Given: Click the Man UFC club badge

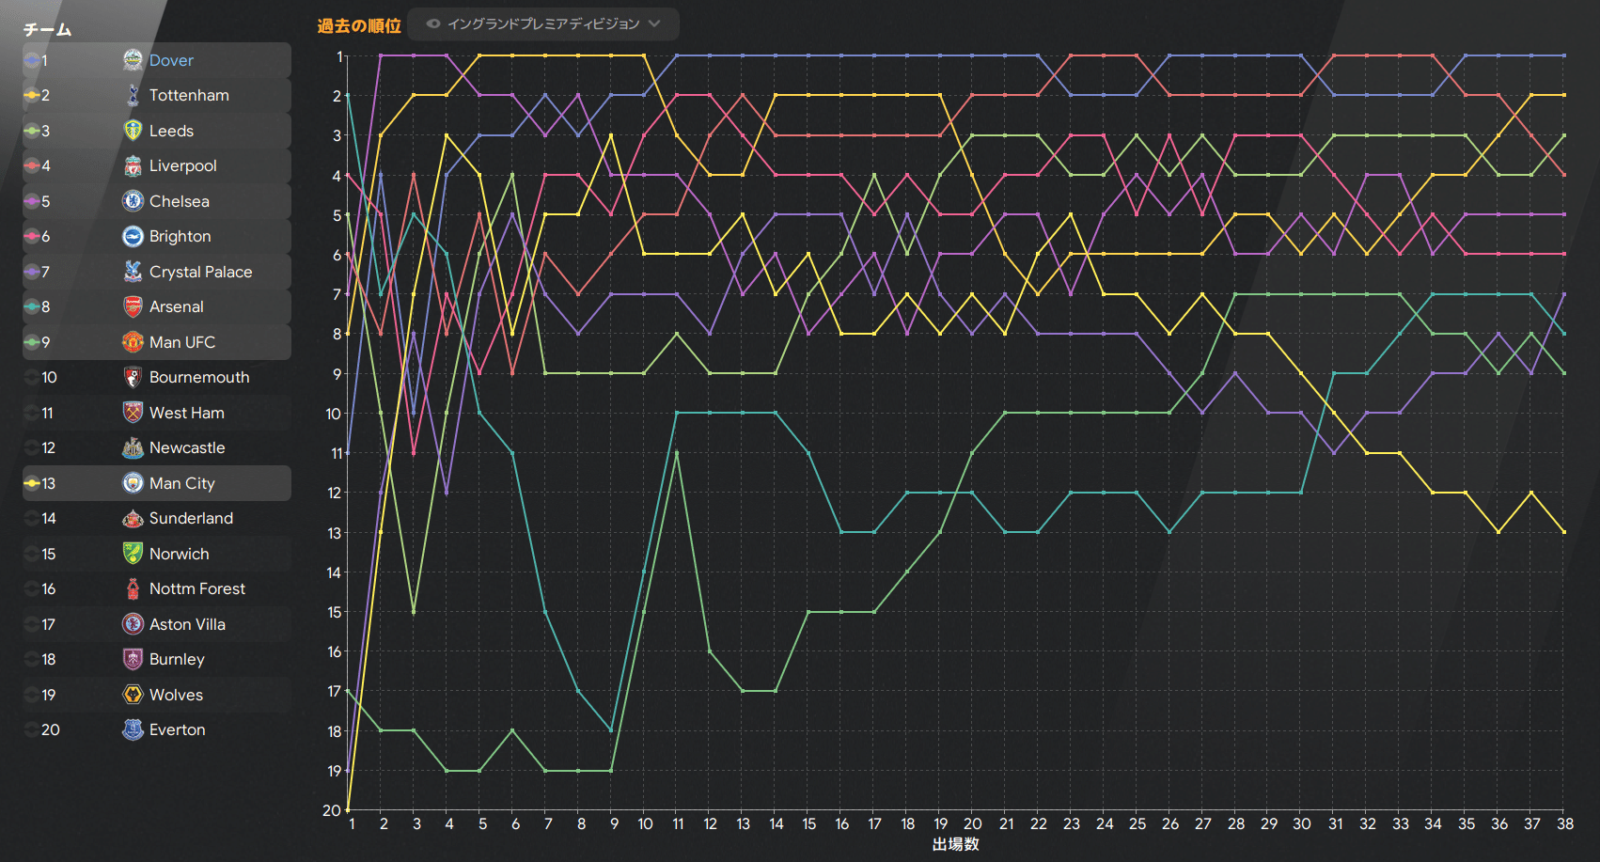Looking at the screenshot, I should tap(133, 342).
